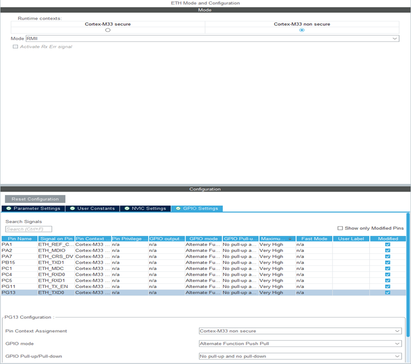Select the PB15 pin row
Image resolution: width=411 pixels, height=364 pixels.
coord(204,263)
